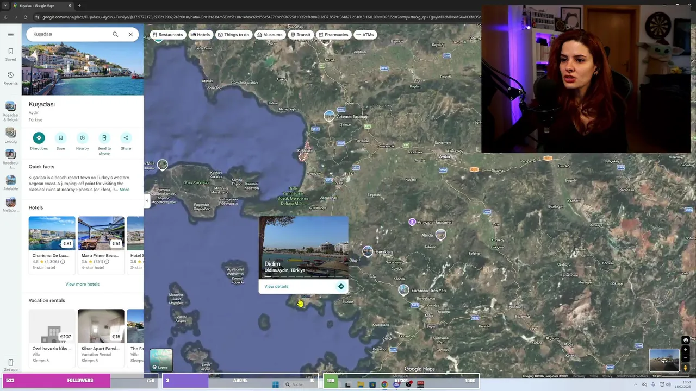Open Recents in the sidebar
The height and width of the screenshot is (391, 696).
click(10, 78)
